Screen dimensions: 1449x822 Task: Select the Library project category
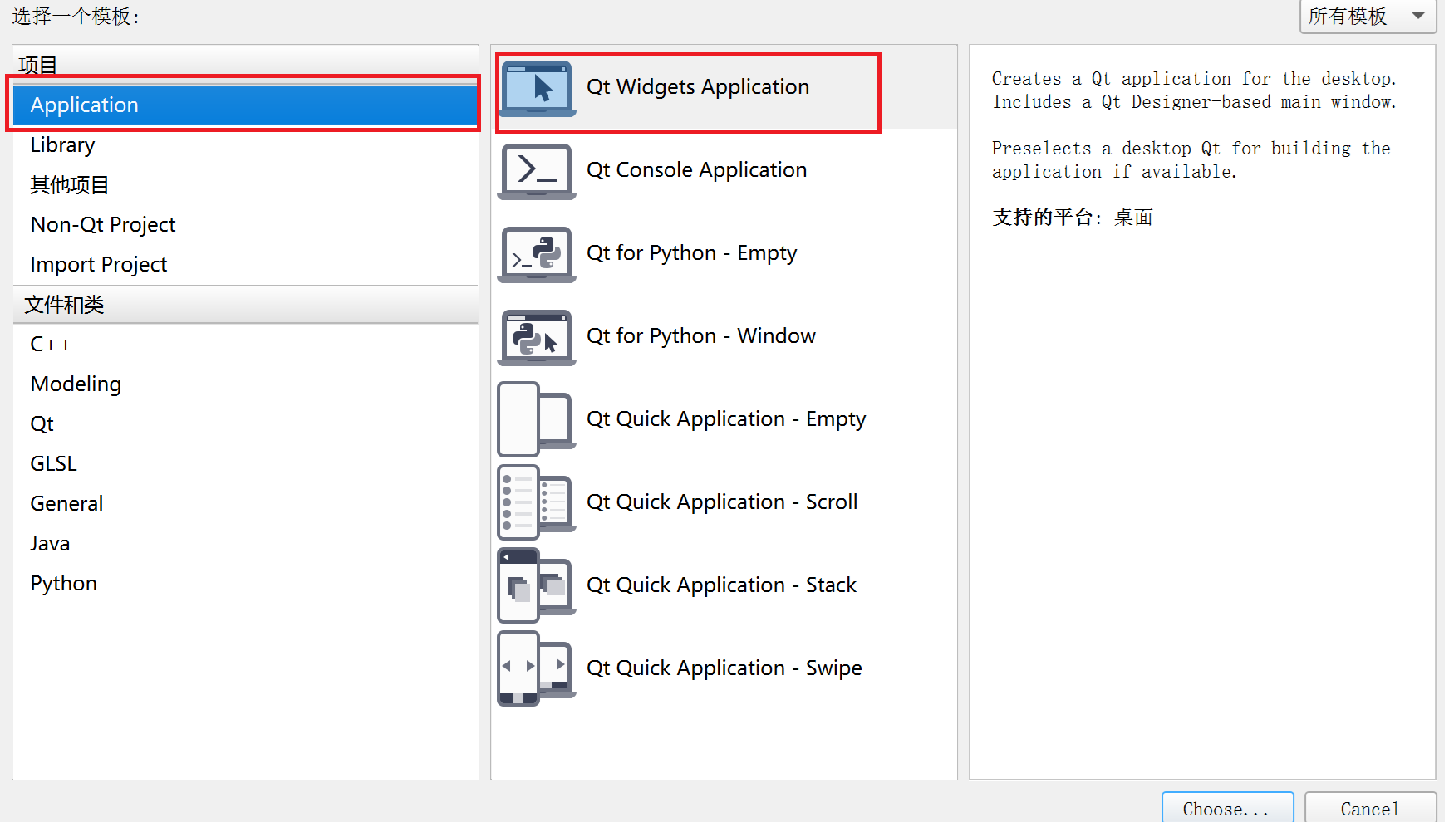point(246,145)
